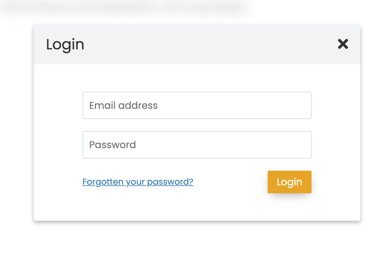This screenshot has height=264, width=391.
Task: Select the Email address text box
Action: 197,105
